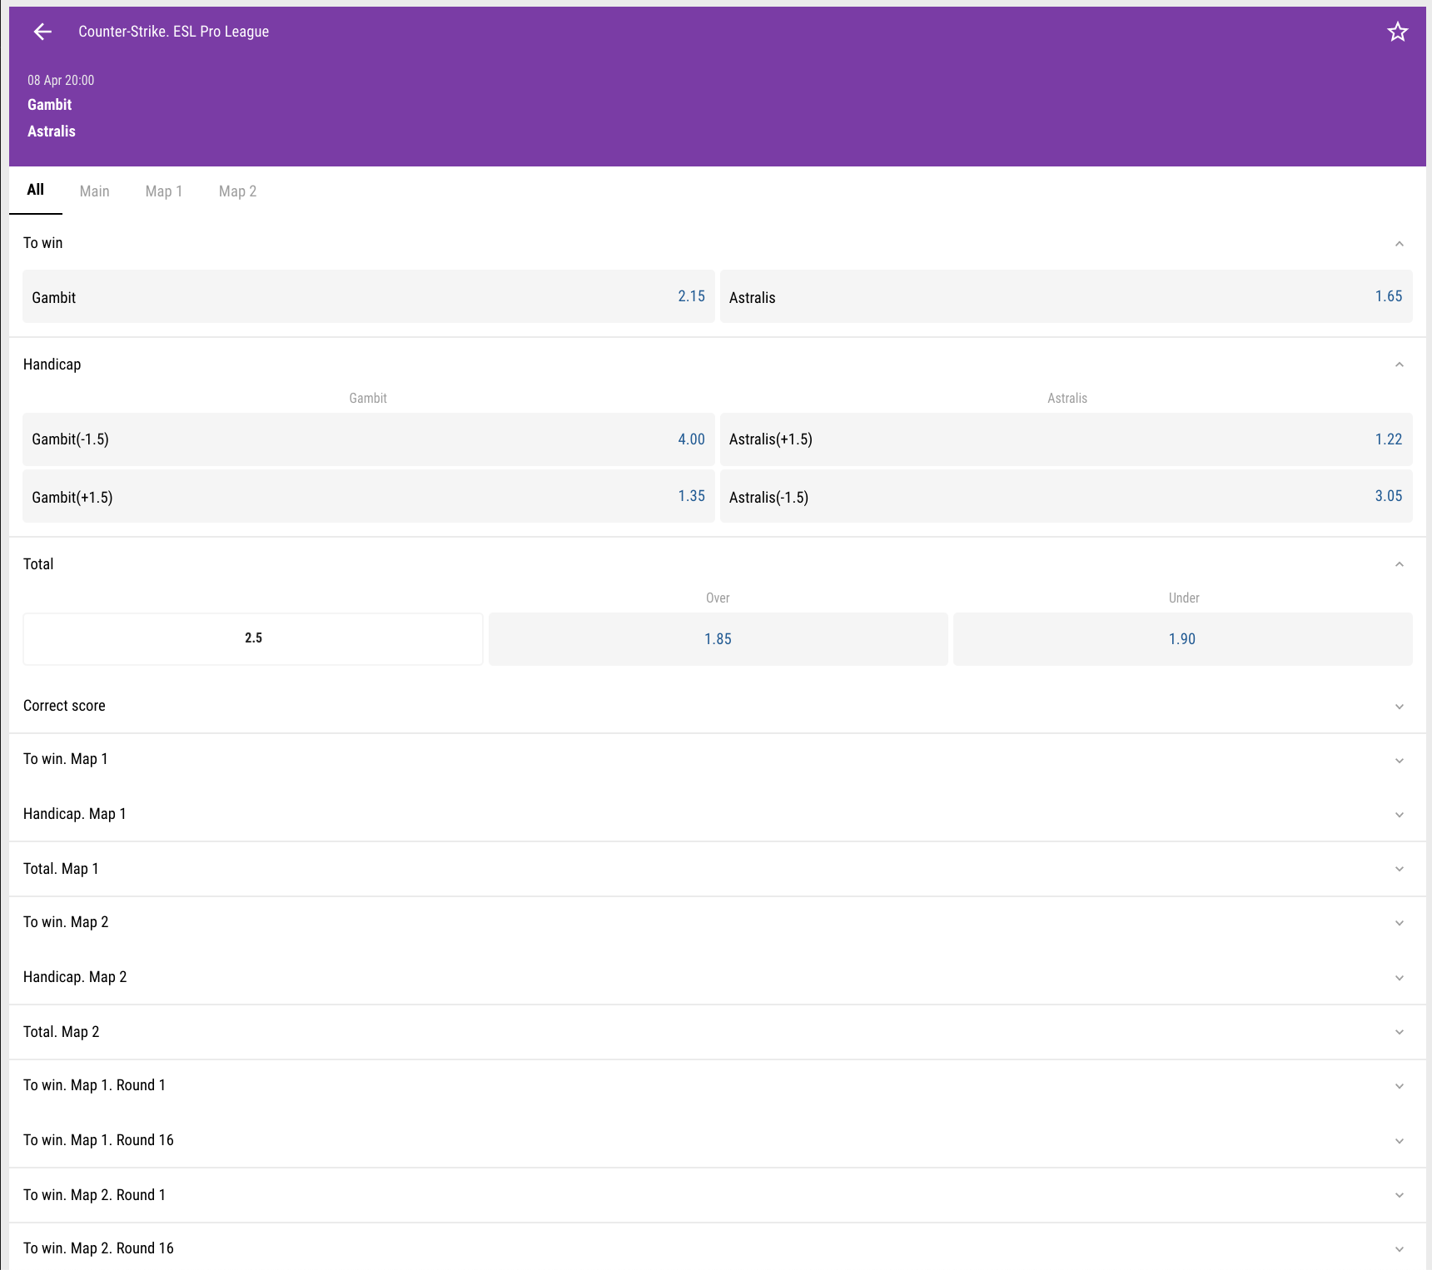Click the Astralis team name in header
The image size is (1432, 1270).
(x=51, y=131)
